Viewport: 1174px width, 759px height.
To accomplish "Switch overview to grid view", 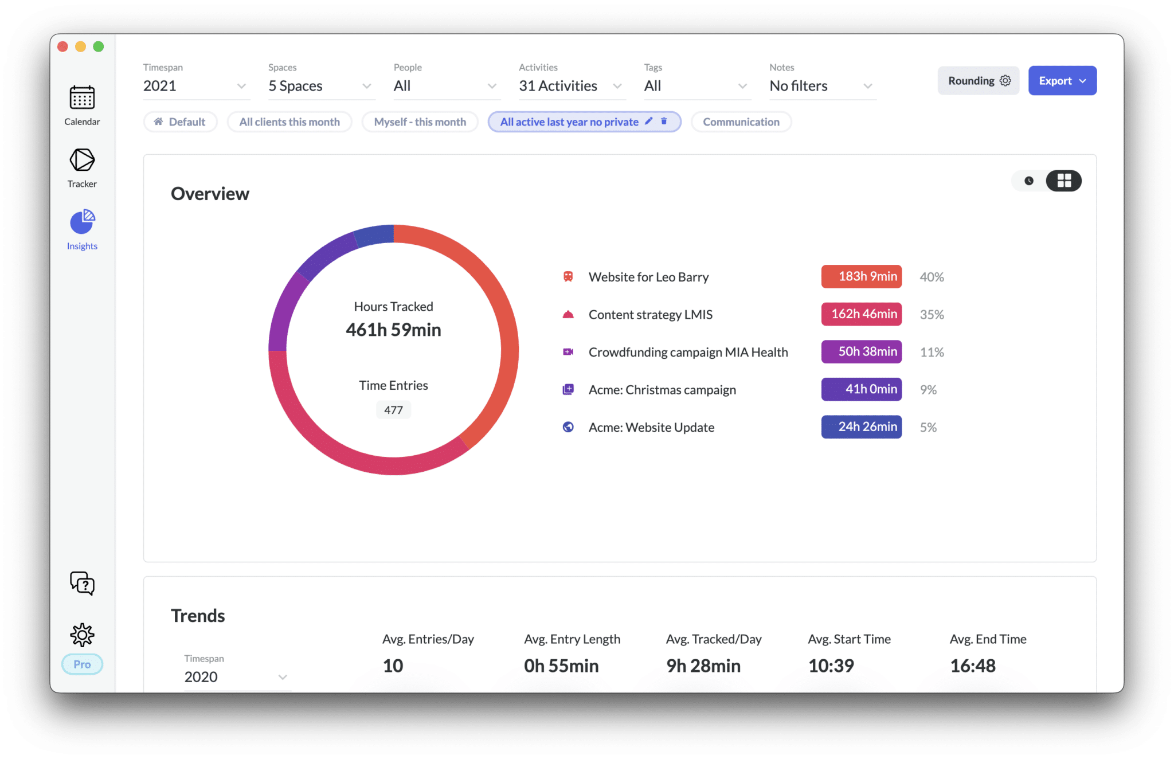I will pyautogui.click(x=1064, y=181).
